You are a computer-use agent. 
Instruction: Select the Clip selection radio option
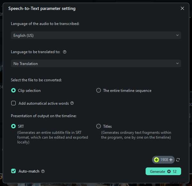[13, 91]
